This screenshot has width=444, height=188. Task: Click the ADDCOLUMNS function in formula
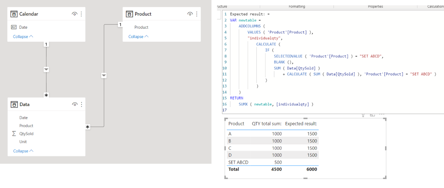250,26
